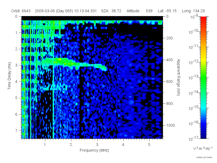The height and width of the screenshot is (163, 217).
Task: Click the colorbar label 10^-12
Action: [x=193, y=62]
